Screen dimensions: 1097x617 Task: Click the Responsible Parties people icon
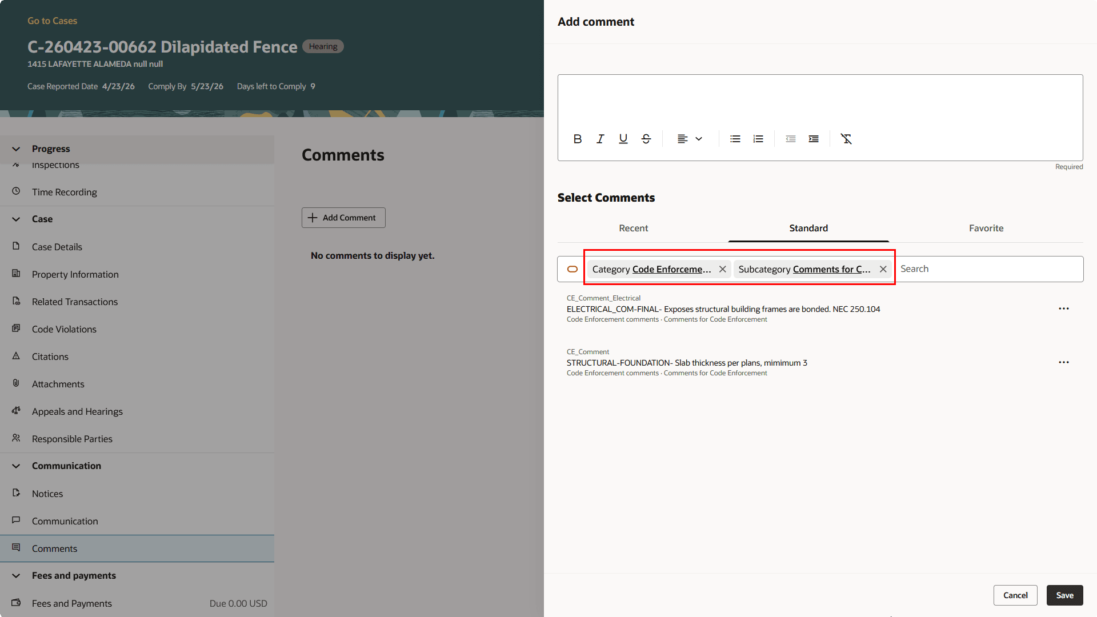coord(16,438)
